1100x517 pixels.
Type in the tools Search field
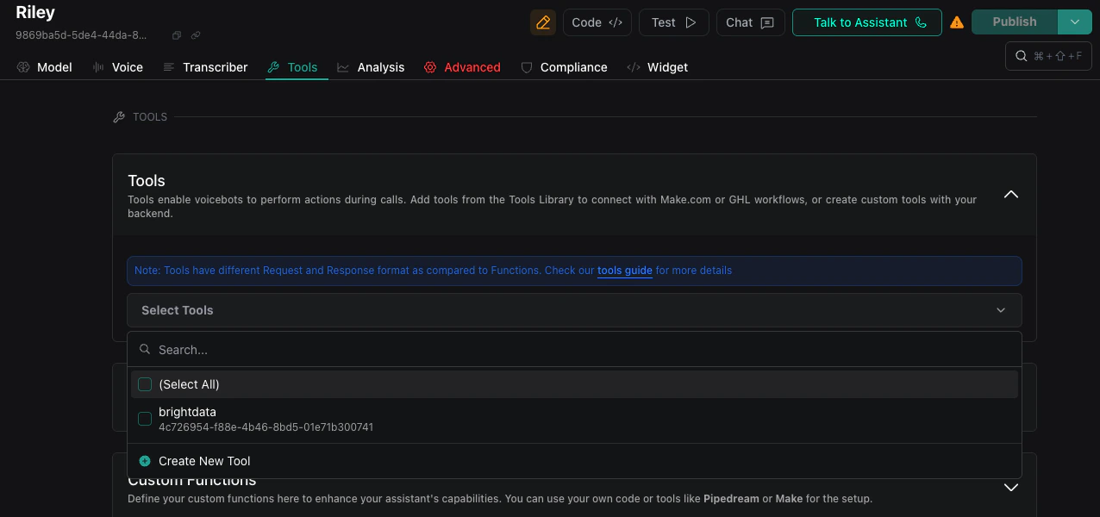[x=345, y=349]
